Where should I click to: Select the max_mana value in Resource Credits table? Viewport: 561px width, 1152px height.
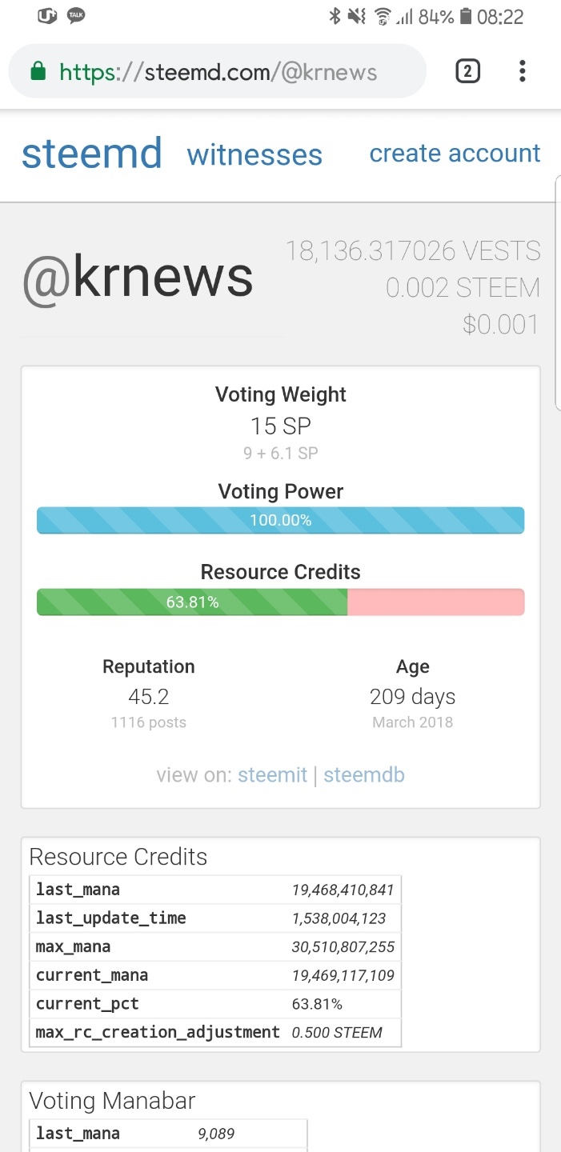pos(343,947)
